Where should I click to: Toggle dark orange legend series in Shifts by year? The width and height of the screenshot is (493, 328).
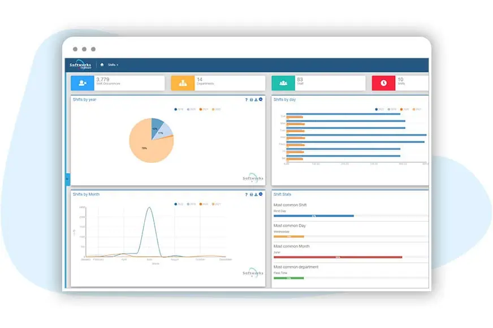pos(204,110)
